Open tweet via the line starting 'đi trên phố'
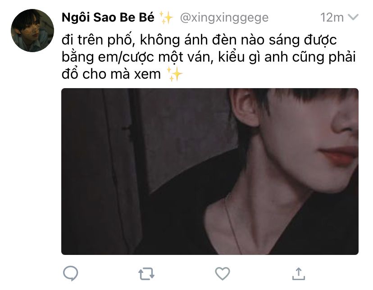373x290 pixels. coord(199,40)
